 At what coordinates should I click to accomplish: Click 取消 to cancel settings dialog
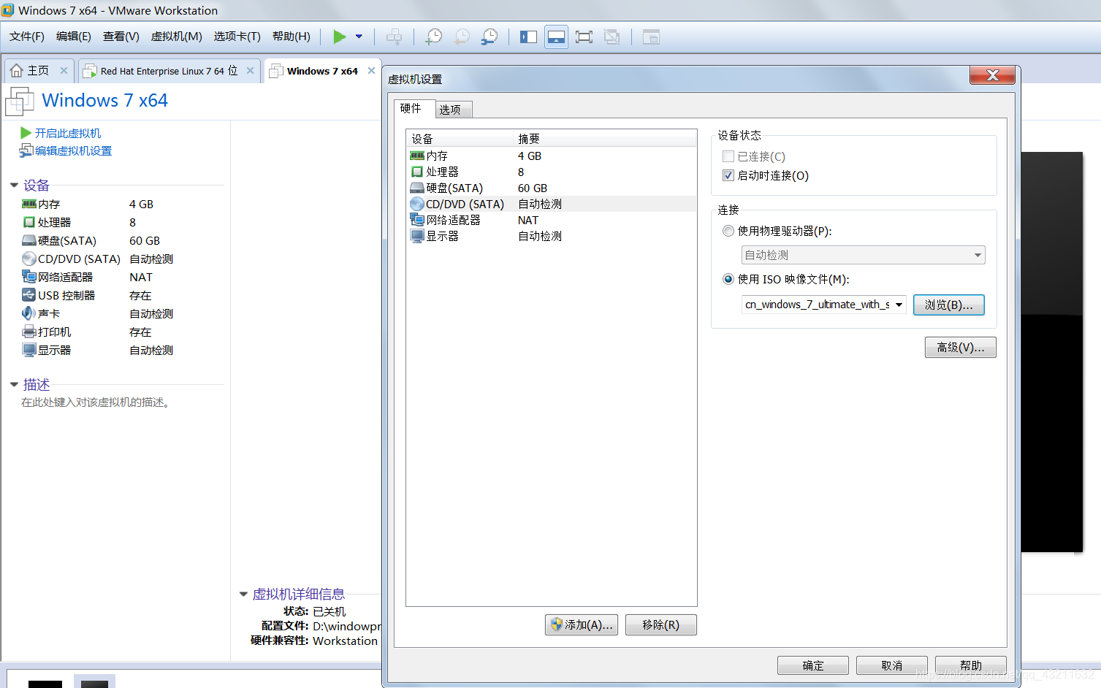(891, 665)
